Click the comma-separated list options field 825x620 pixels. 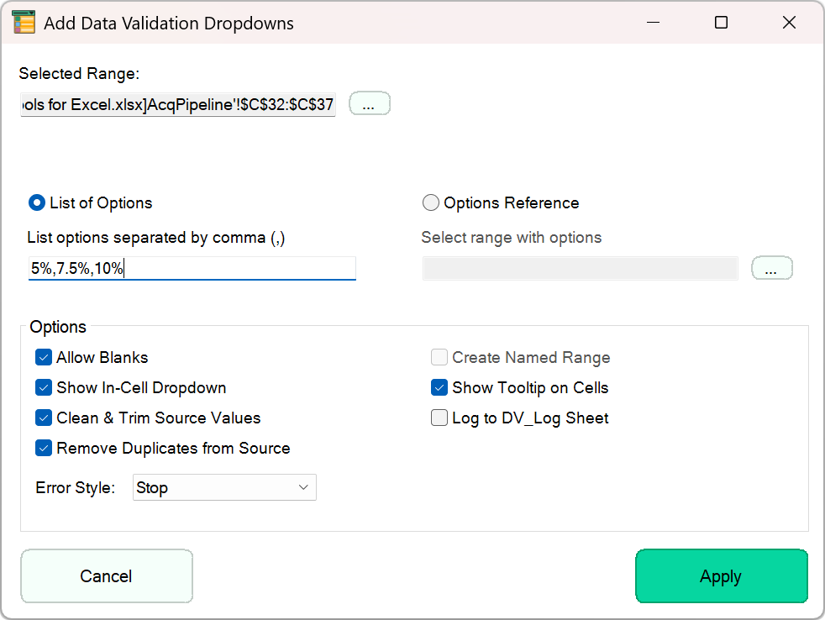(x=192, y=269)
